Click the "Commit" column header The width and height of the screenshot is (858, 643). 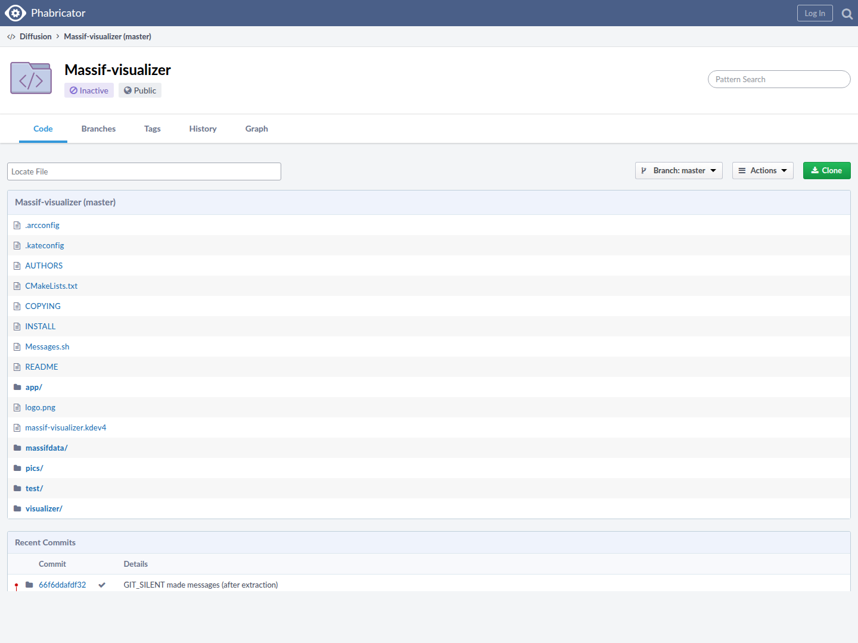point(52,564)
